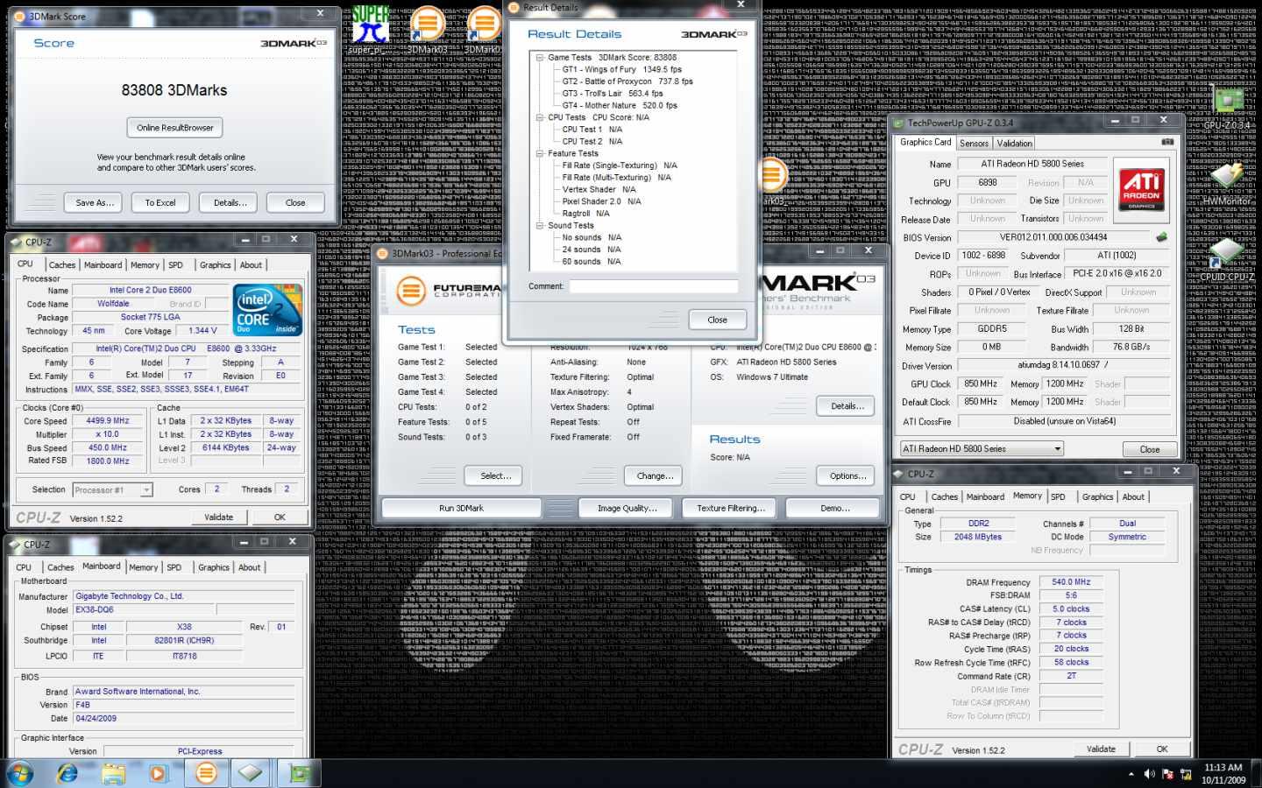Click the taskbar clock showing 11:13 AM
This screenshot has height=788, width=1262.
pos(1223,774)
